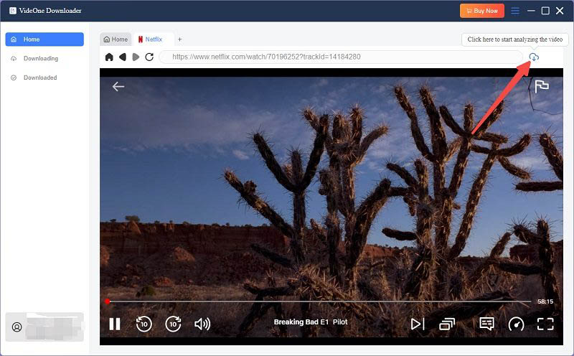Go back using the browser back arrow
This screenshot has width=574, height=356.
122,57
